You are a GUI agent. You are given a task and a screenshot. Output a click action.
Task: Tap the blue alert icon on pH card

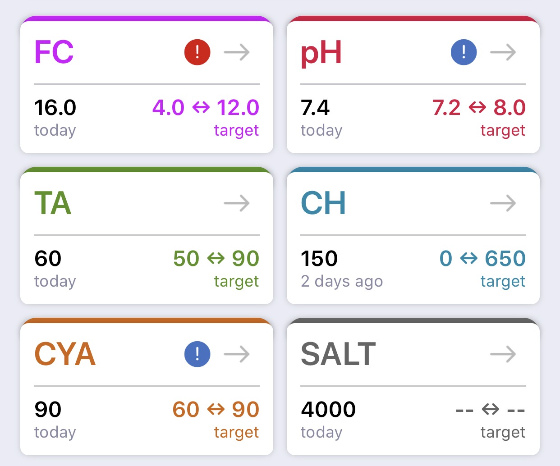[464, 52]
